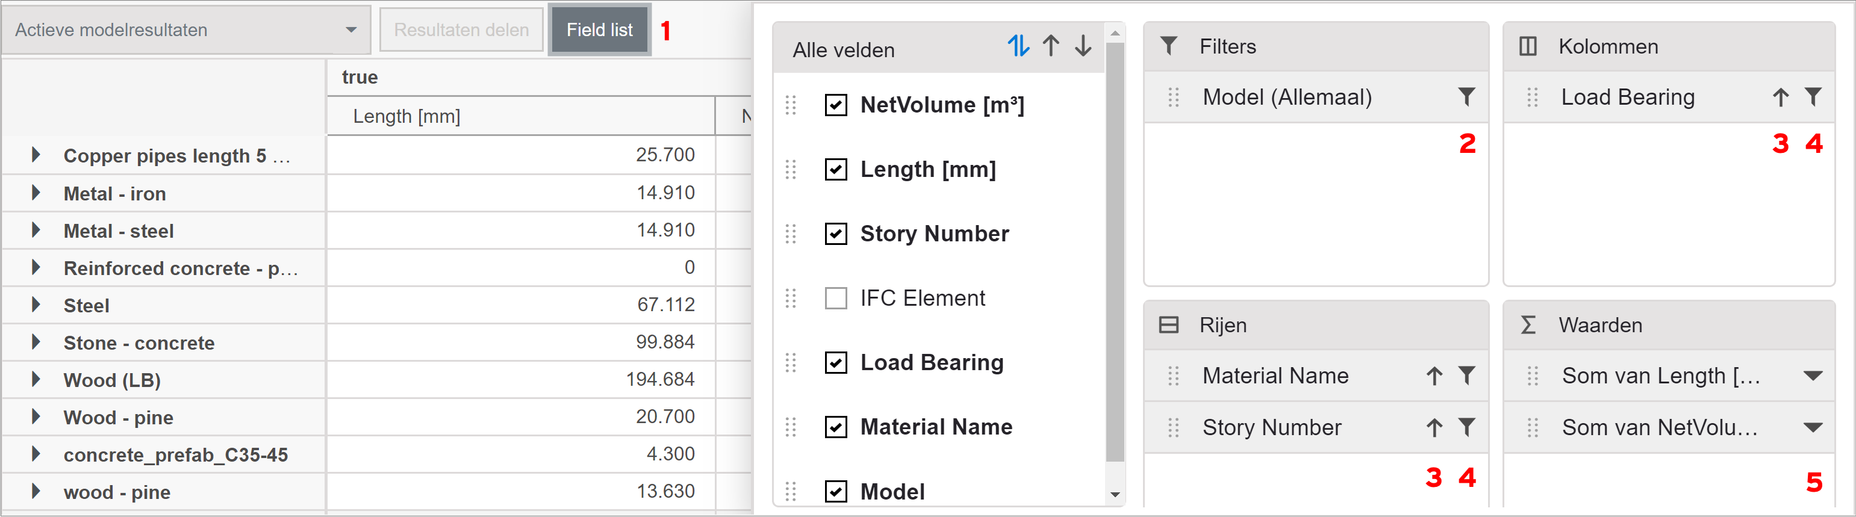Image resolution: width=1856 pixels, height=517 pixels.
Task: Open Som van Length aggregation dropdown
Action: 1813,375
